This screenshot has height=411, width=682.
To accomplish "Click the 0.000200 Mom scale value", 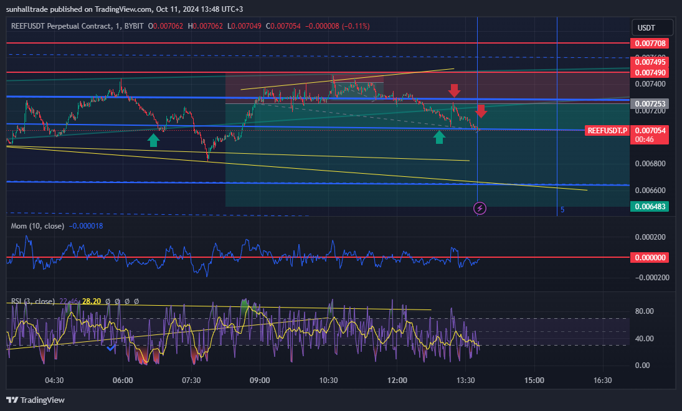I will pos(650,237).
